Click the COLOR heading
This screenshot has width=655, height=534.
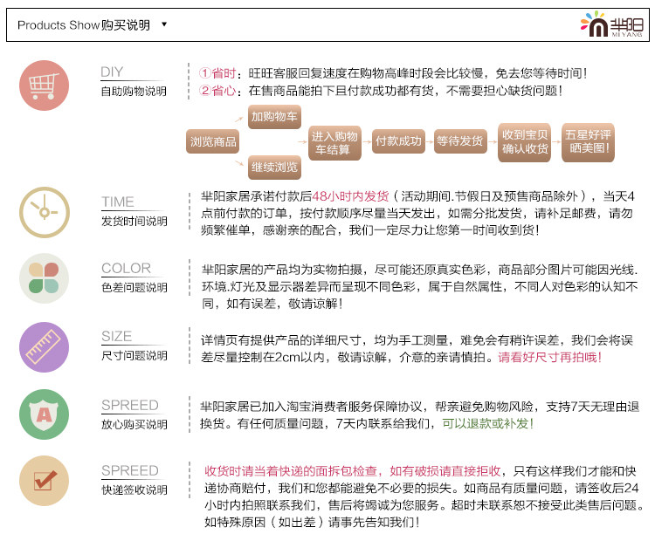126,268
